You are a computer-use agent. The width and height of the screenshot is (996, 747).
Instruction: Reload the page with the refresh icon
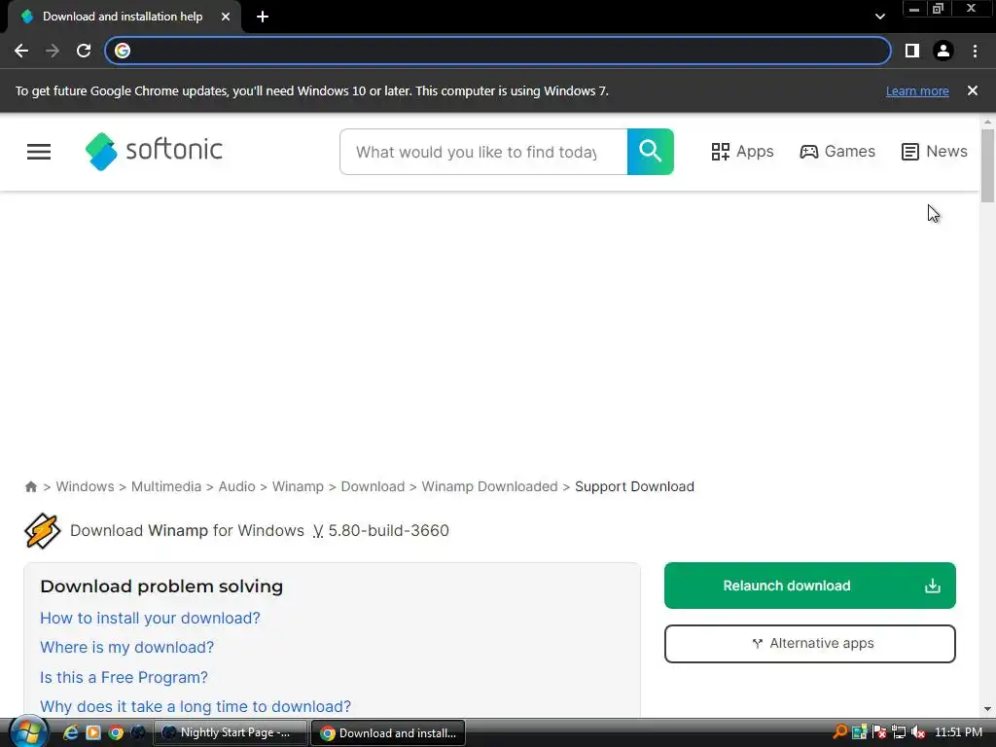pos(84,51)
